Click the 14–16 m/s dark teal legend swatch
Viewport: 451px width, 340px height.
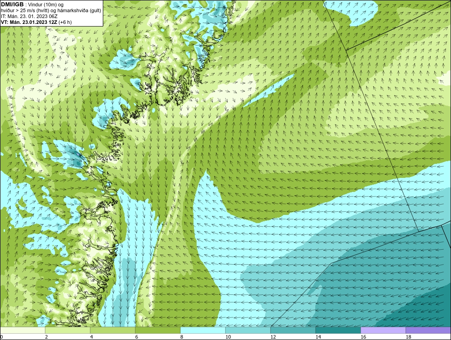(338, 330)
